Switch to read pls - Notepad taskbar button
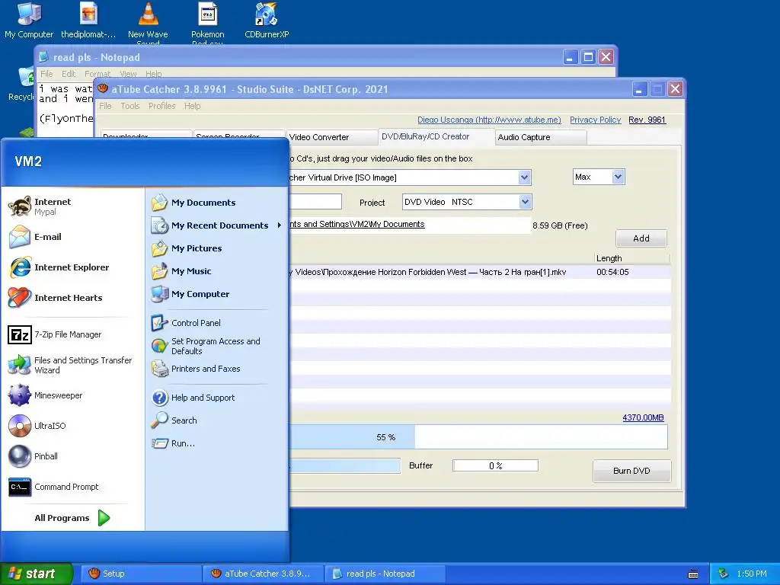780x585 pixels. click(x=385, y=574)
